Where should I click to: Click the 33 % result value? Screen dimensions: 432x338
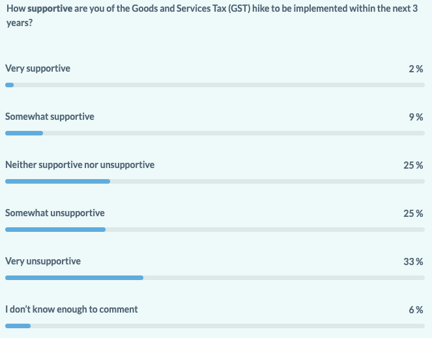coord(413,262)
